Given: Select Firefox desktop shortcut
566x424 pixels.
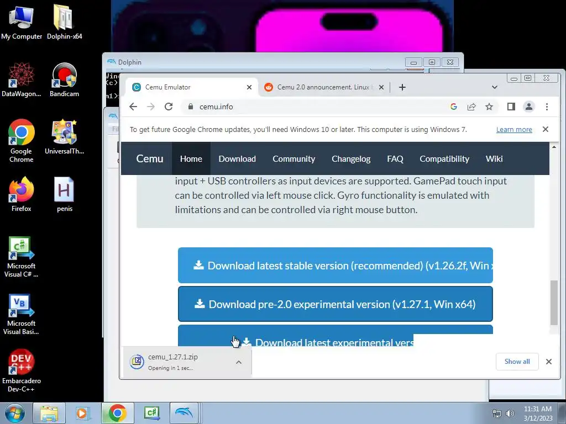Looking at the screenshot, I should coord(22,194).
